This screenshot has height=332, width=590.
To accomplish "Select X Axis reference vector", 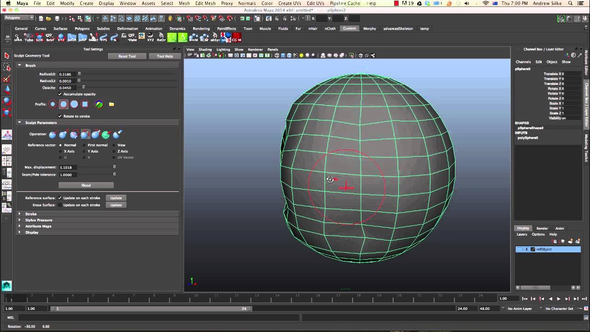I will click(x=60, y=151).
